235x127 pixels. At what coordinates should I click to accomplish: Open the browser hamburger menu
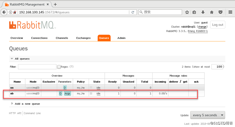(x=230, y=12)
